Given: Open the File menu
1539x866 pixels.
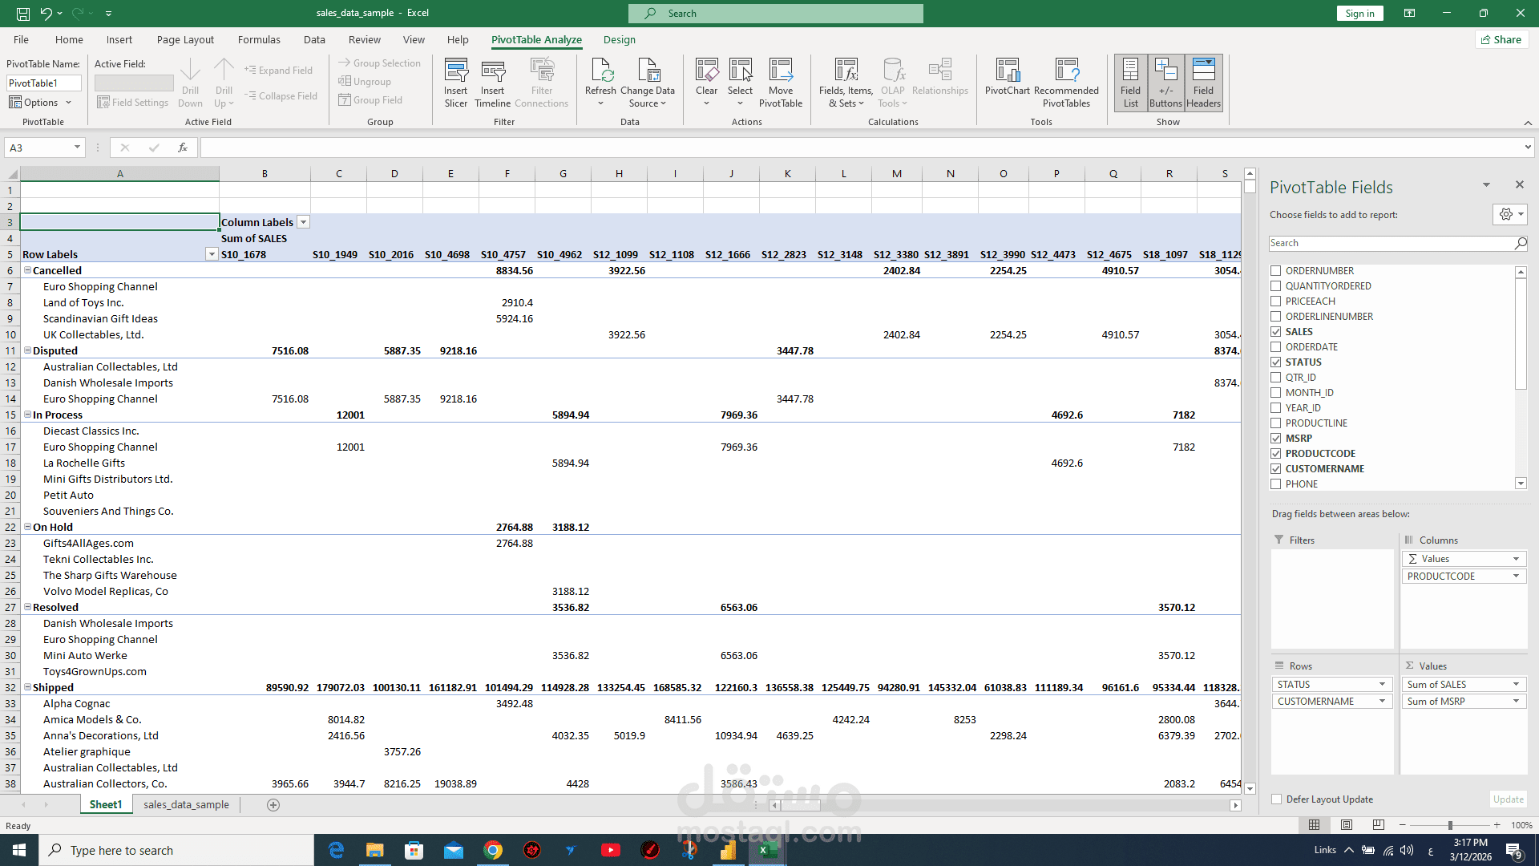Looking at the screenshot, I should (21, 39).
